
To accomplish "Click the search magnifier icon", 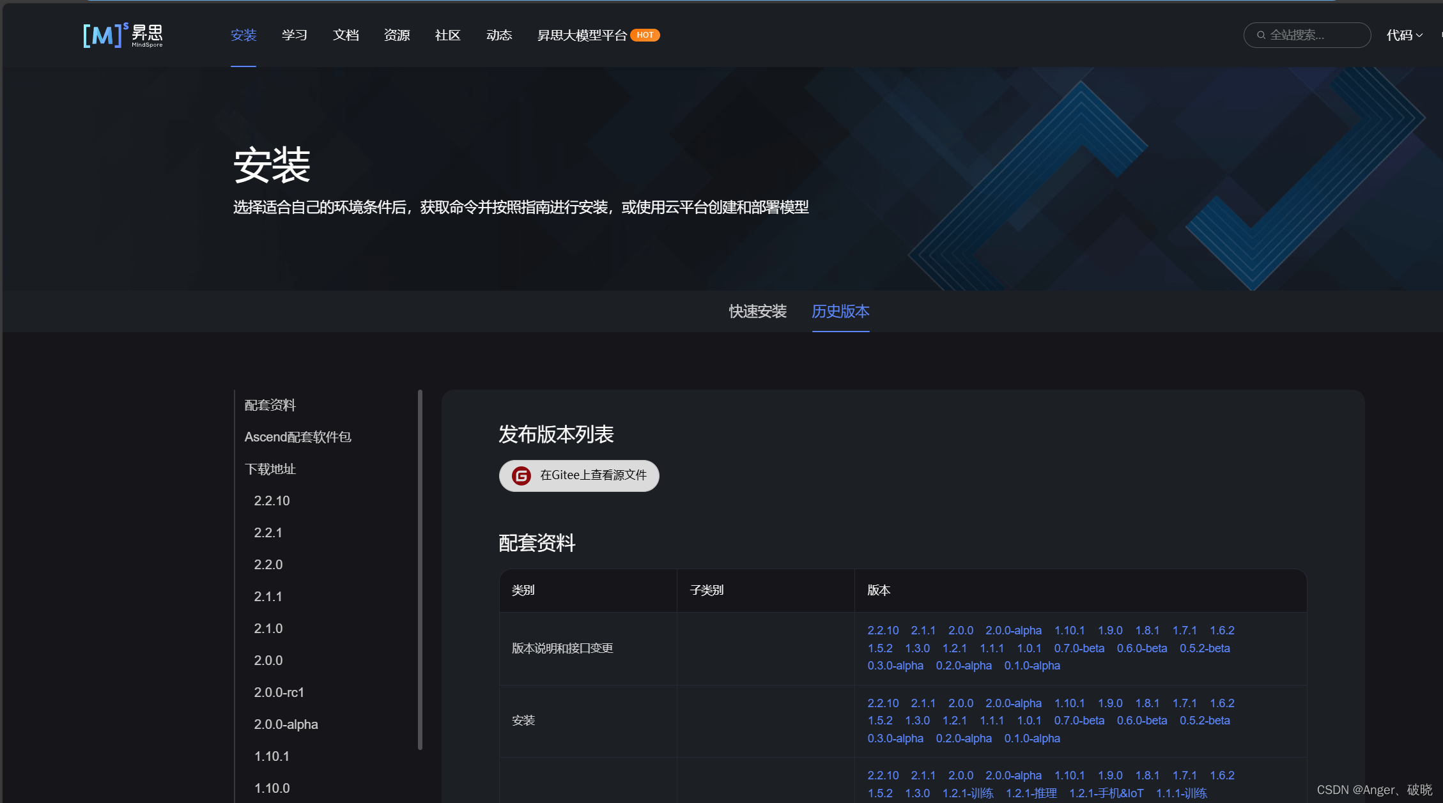I will (x=1261, y=35).
